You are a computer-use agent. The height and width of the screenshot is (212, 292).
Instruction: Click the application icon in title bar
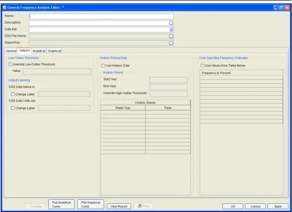(4, 8)
